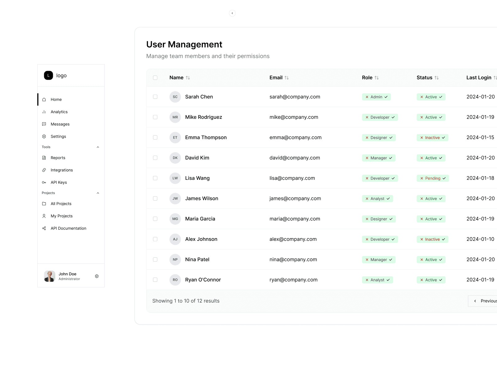Sort table by Email column arrows
This screenshot has width=497, height=372.
point(287,78)
